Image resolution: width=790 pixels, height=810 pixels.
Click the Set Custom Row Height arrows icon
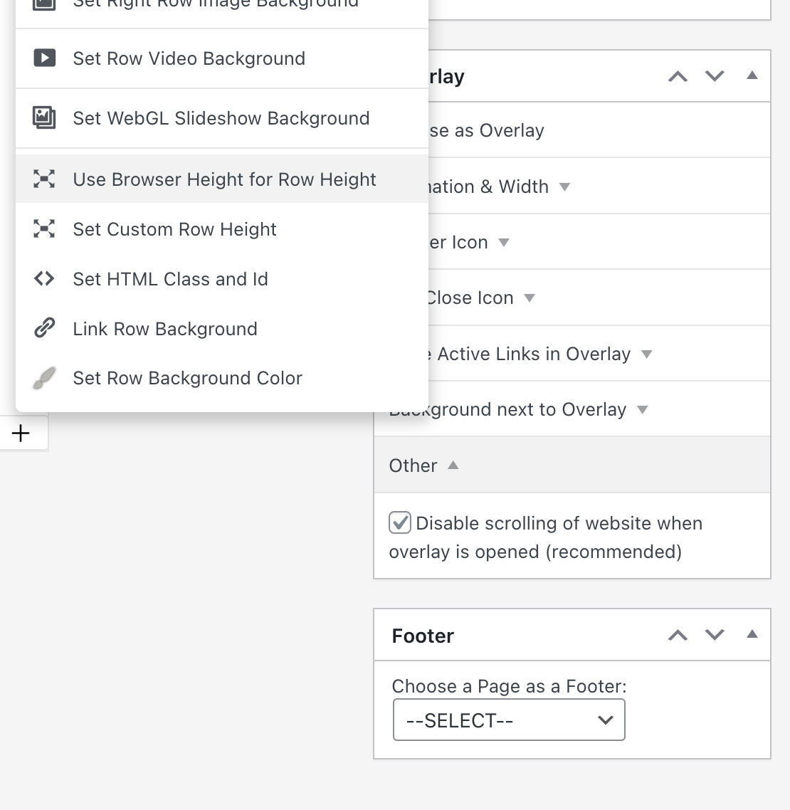click(x=44, y=229)
